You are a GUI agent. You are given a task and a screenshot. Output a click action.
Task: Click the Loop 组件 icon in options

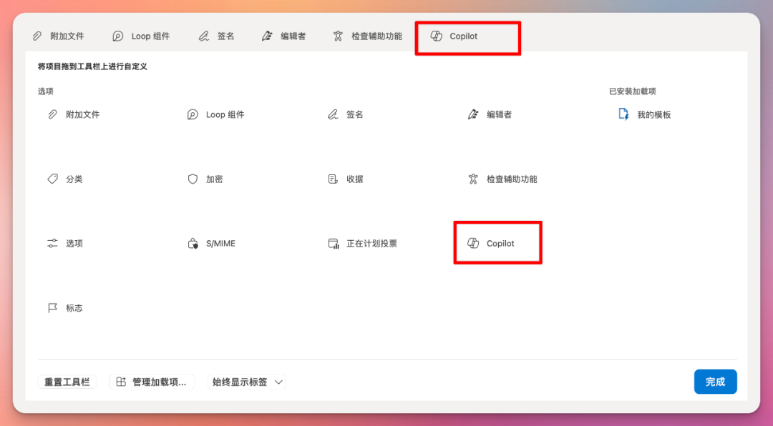coord(192,114)
